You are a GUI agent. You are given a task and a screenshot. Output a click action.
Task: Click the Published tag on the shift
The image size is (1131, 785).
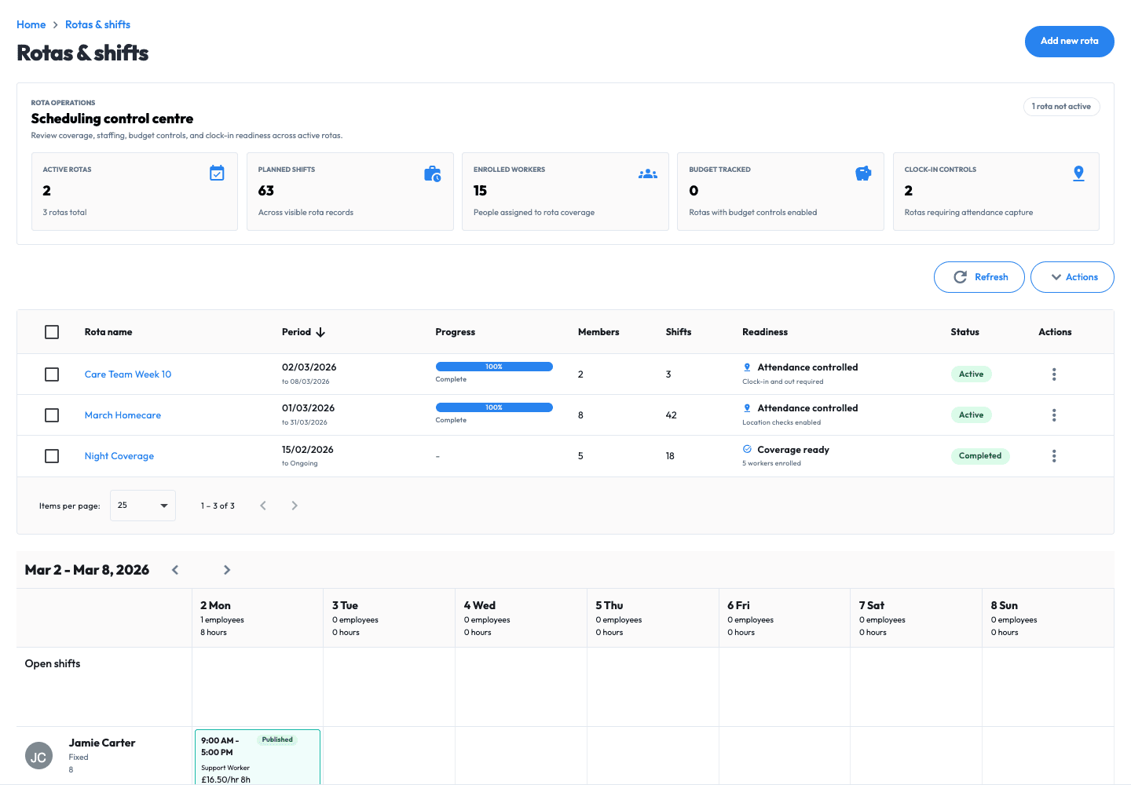point(277,740)
